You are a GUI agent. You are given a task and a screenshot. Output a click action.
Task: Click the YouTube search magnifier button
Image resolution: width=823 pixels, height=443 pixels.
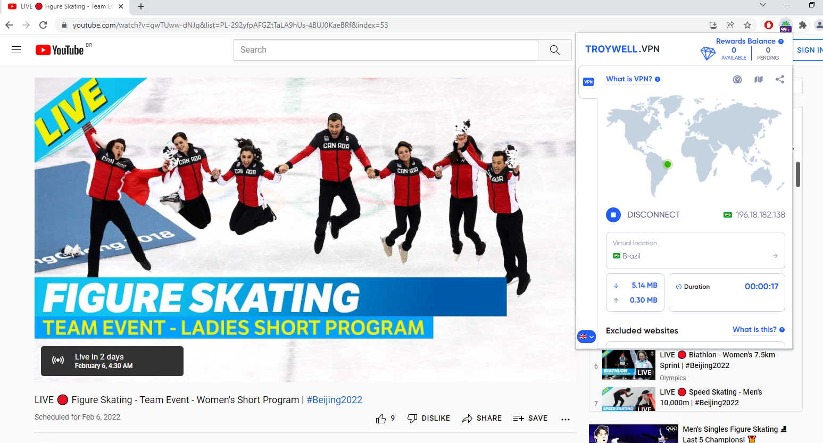(x=554, y=50)
